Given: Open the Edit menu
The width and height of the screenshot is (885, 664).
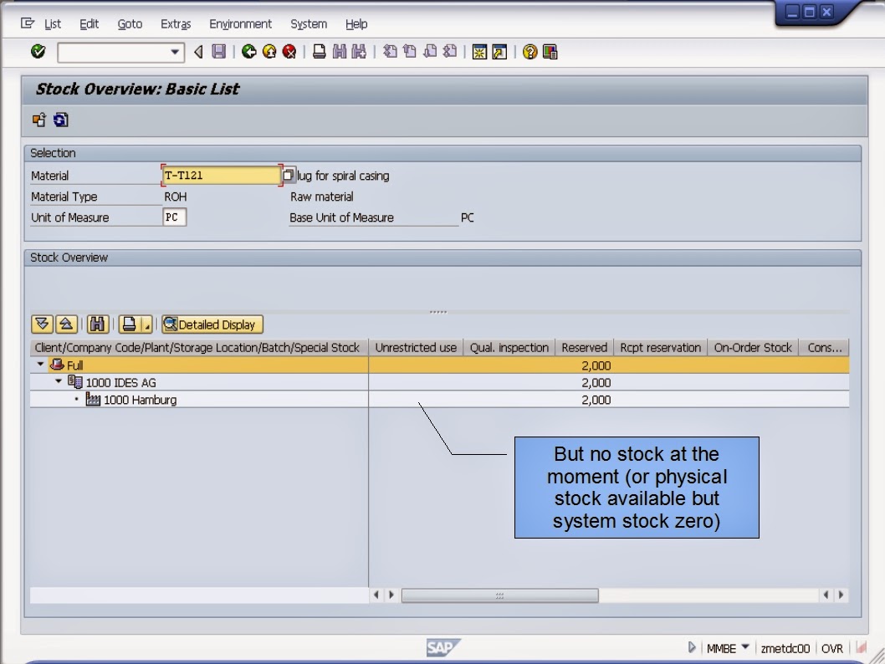Looking at the screenshot, I should coord(89,23).
